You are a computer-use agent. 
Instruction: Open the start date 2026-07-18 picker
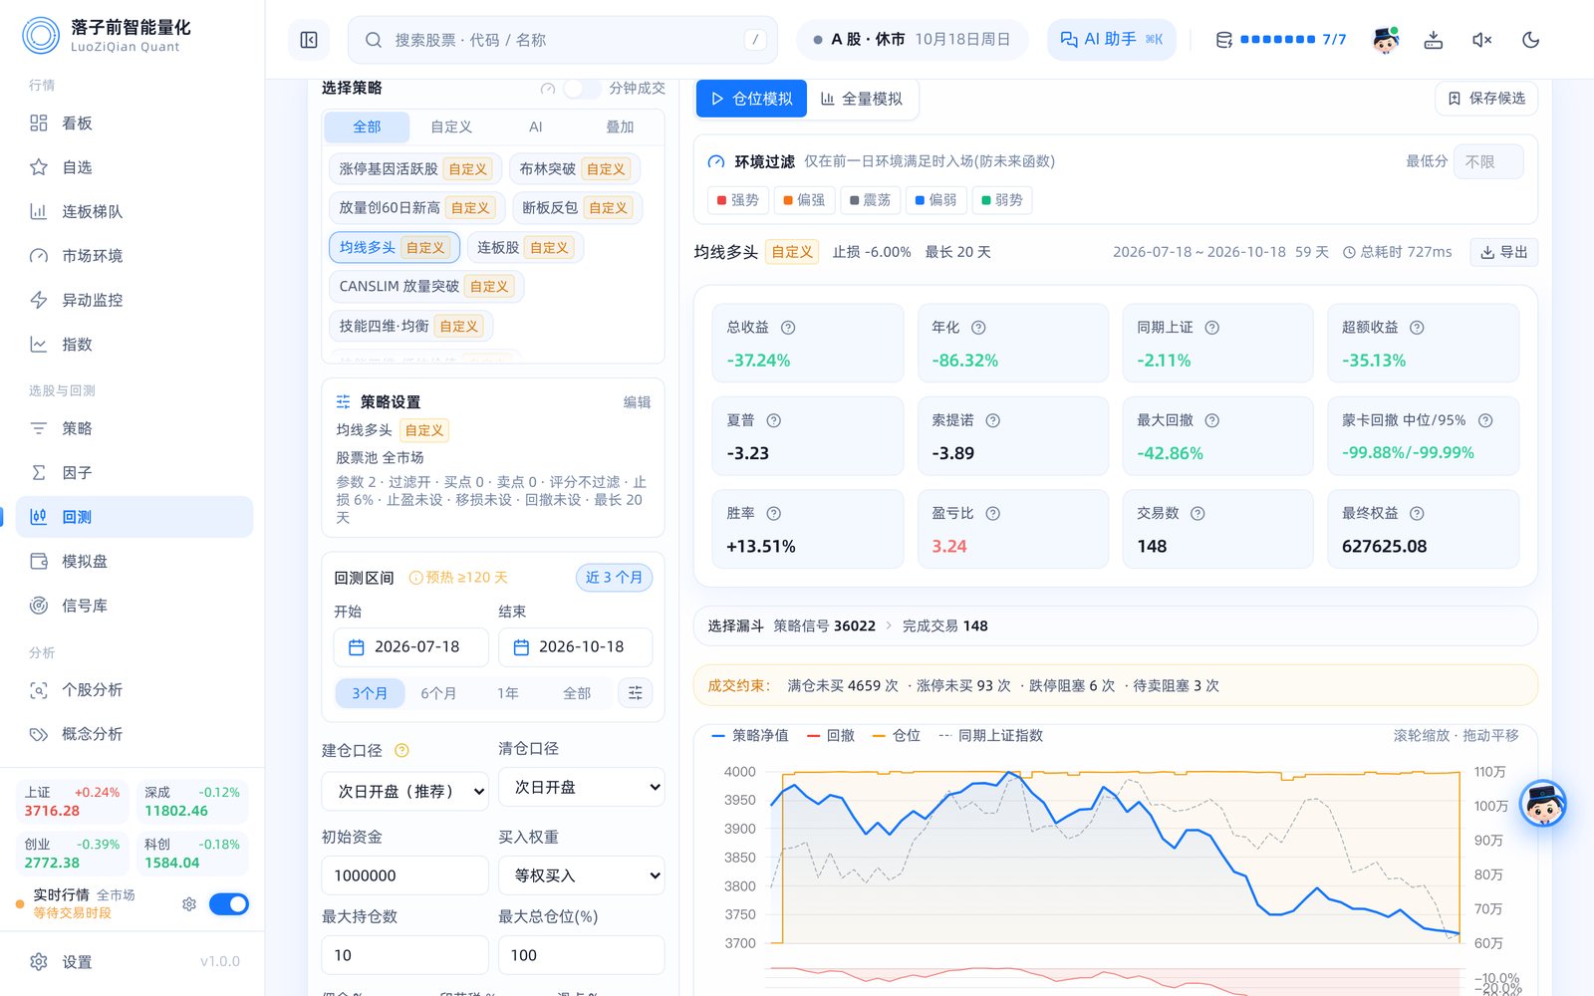[x=410, y=647]
